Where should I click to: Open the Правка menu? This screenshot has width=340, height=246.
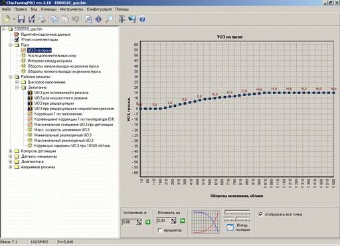coord(21,9)
